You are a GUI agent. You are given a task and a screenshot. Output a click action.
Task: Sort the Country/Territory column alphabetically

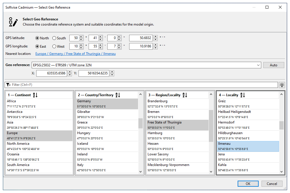[118, 95]
